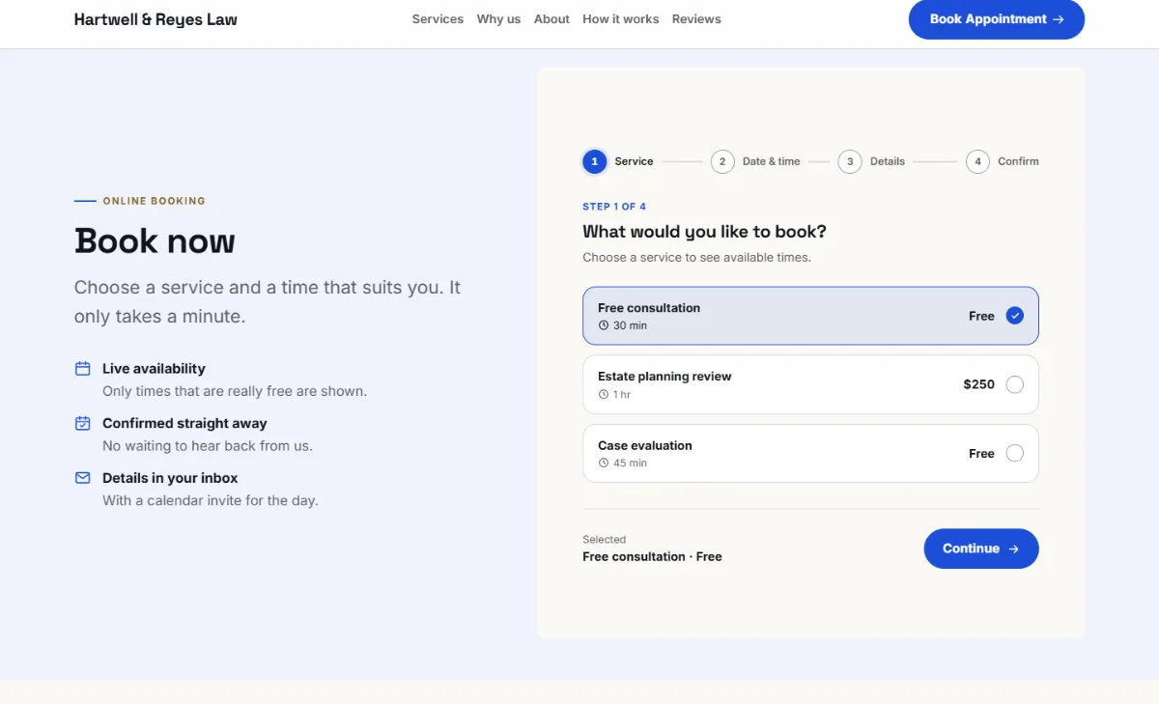1159x704 pixels.
Task: Click the Free price in Case evaluation row
Action: tap(981, 453)
